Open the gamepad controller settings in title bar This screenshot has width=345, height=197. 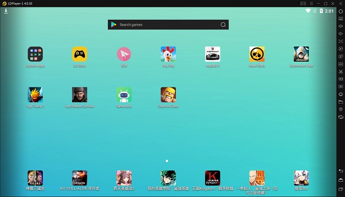pos(303,3)
